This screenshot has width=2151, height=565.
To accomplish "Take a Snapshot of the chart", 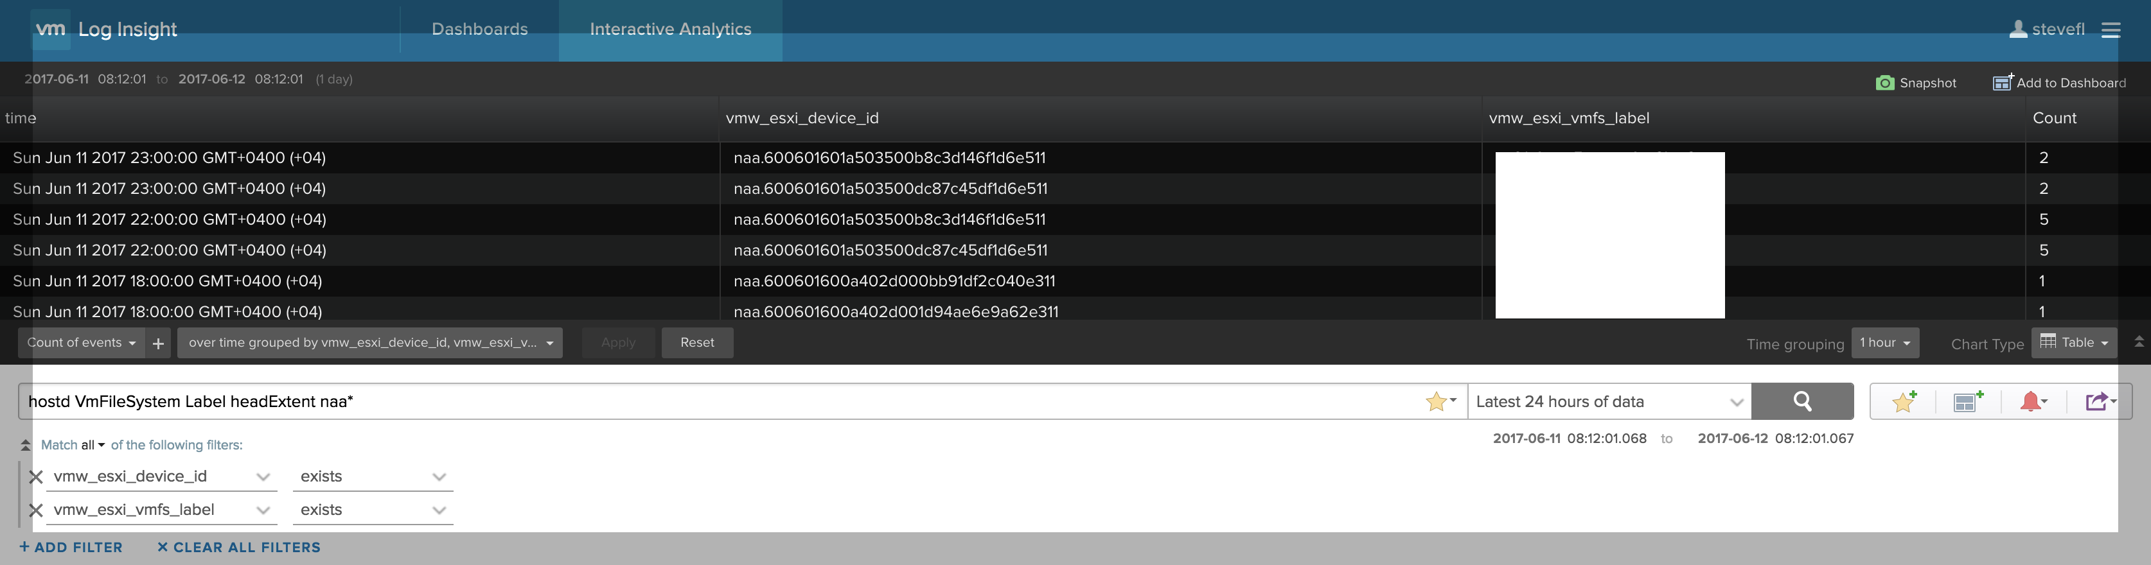I will (x=1915, y=83).
